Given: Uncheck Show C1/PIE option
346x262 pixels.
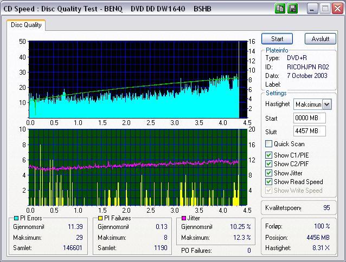Looking at the screenshot, I should click(268, 155).
